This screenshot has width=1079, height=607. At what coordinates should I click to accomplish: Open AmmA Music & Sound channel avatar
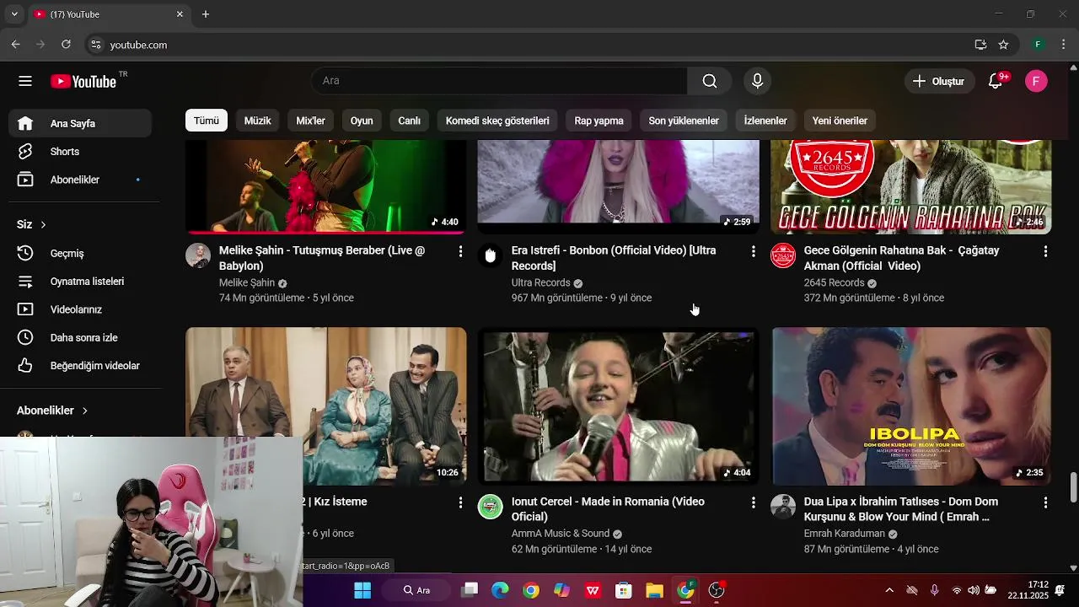pyautogui.click(x=491, y=507)
